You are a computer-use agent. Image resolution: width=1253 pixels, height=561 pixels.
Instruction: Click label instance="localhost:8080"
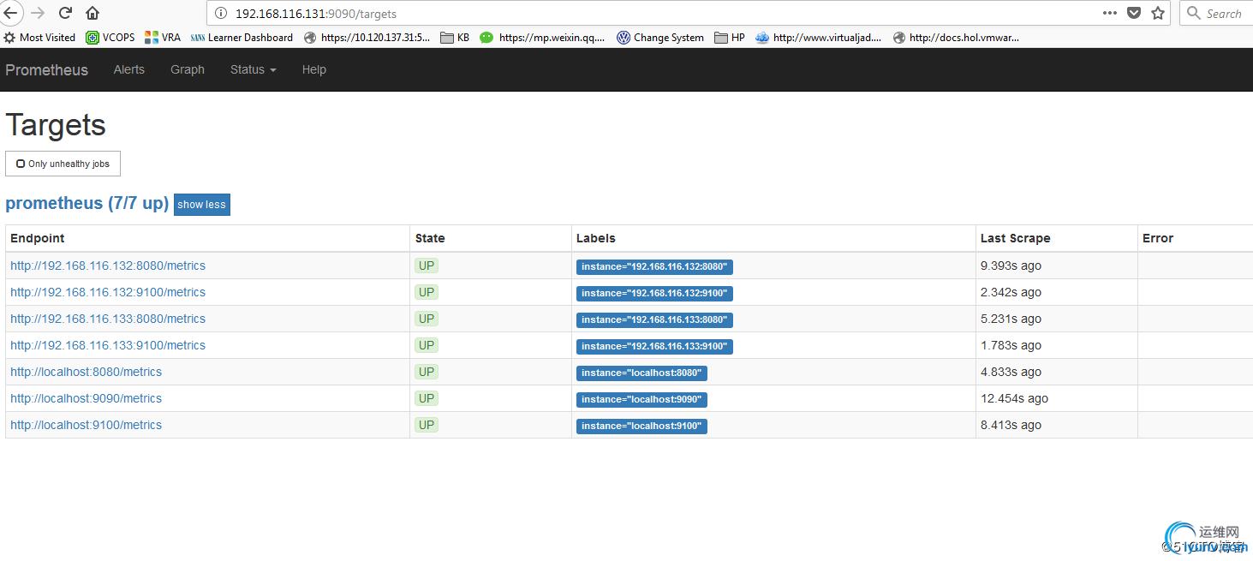click(x=641, y=373)
